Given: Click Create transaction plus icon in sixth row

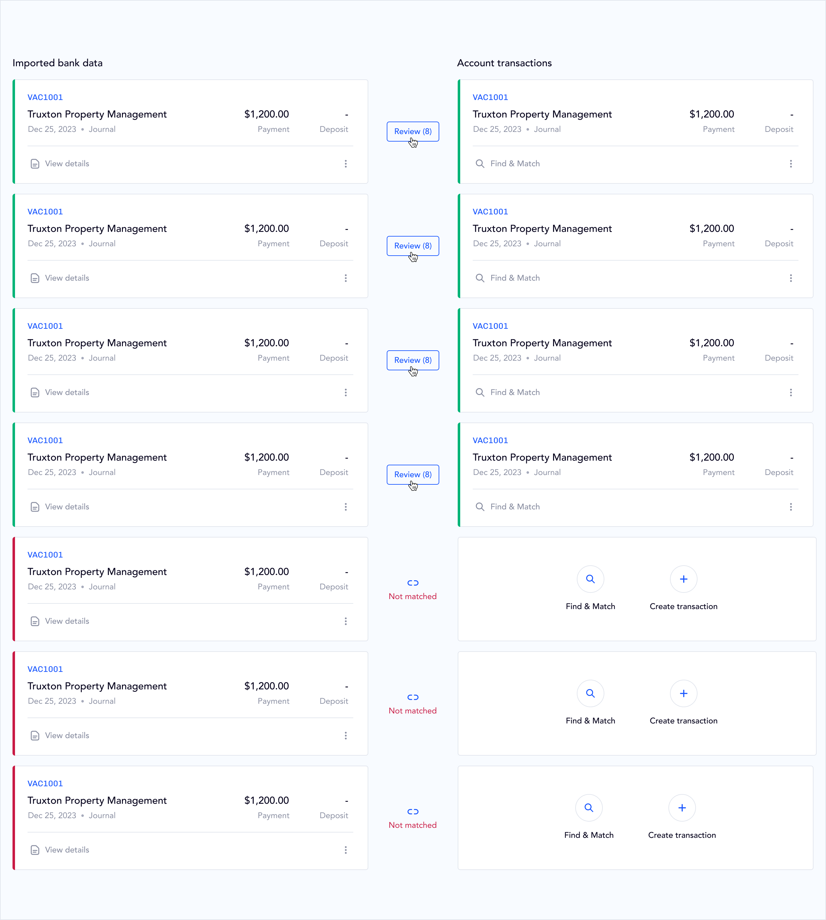Looking at the screenshot, I should [x=683, y=693].
